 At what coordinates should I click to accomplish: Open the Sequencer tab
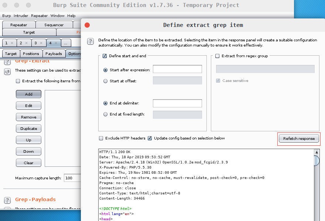point(54,25)
